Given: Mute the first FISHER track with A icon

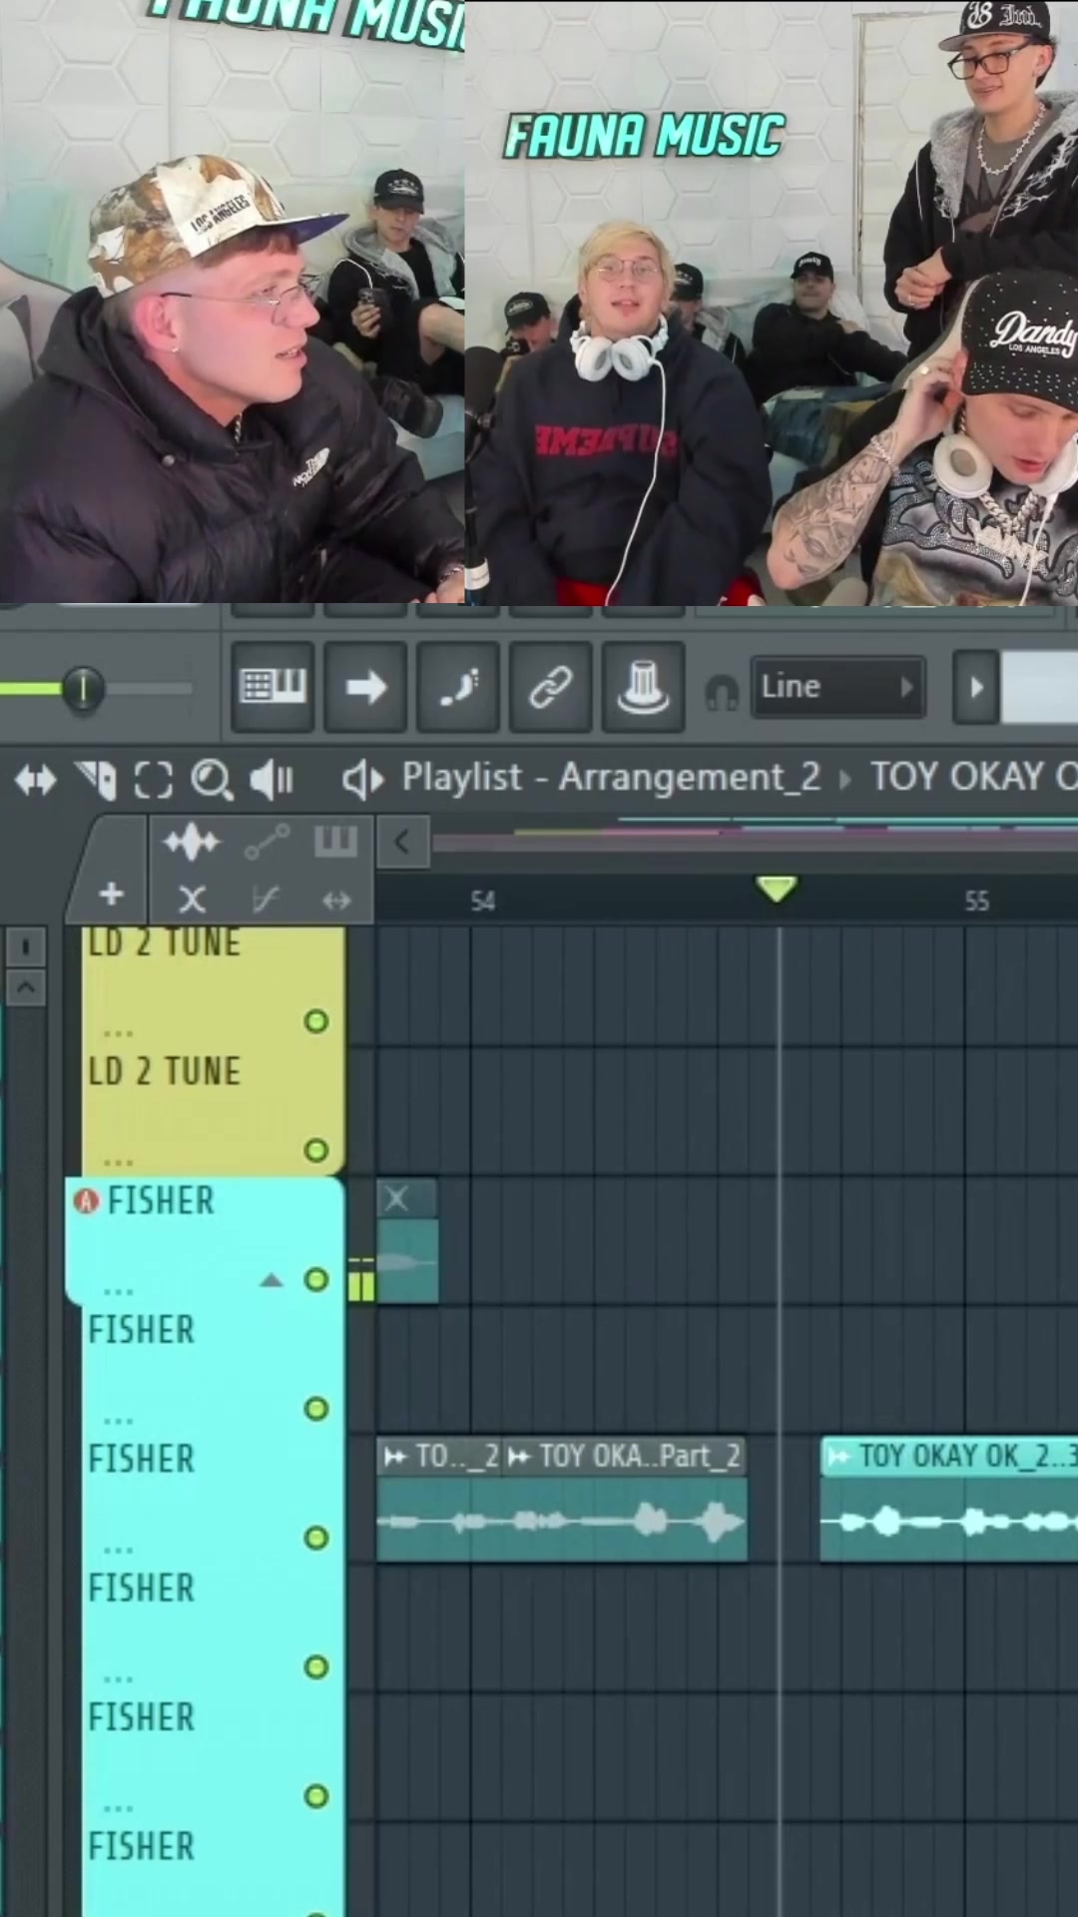Looking at the screenshot, I should (x=316, y=1279).
